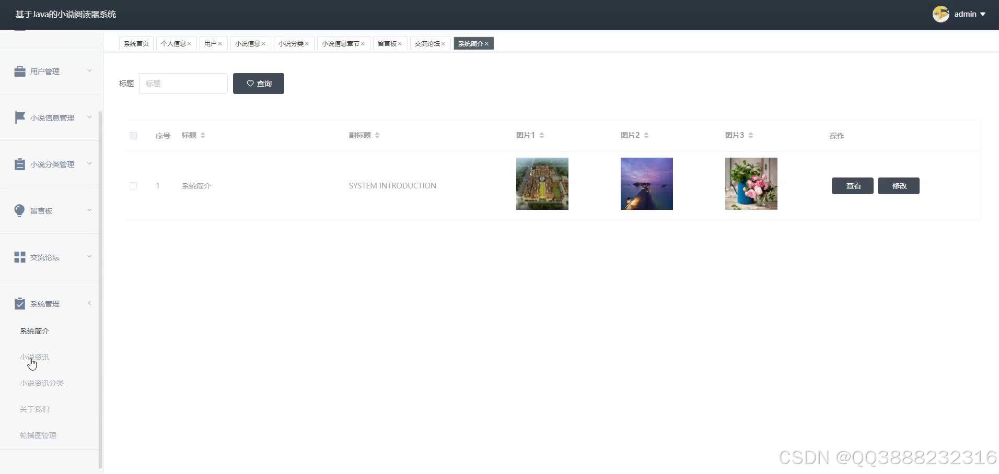
Task: Click the 系统简介 title cell in table
Action: pyautogui.click(x=196, y=186)
